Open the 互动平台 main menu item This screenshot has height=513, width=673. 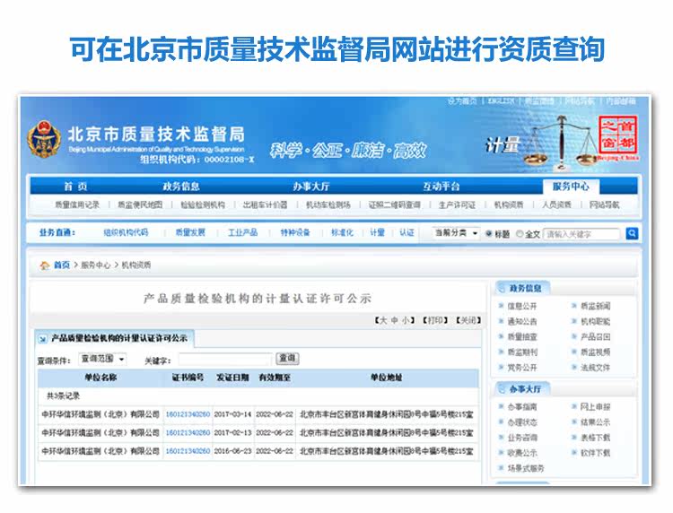[441, 187]
